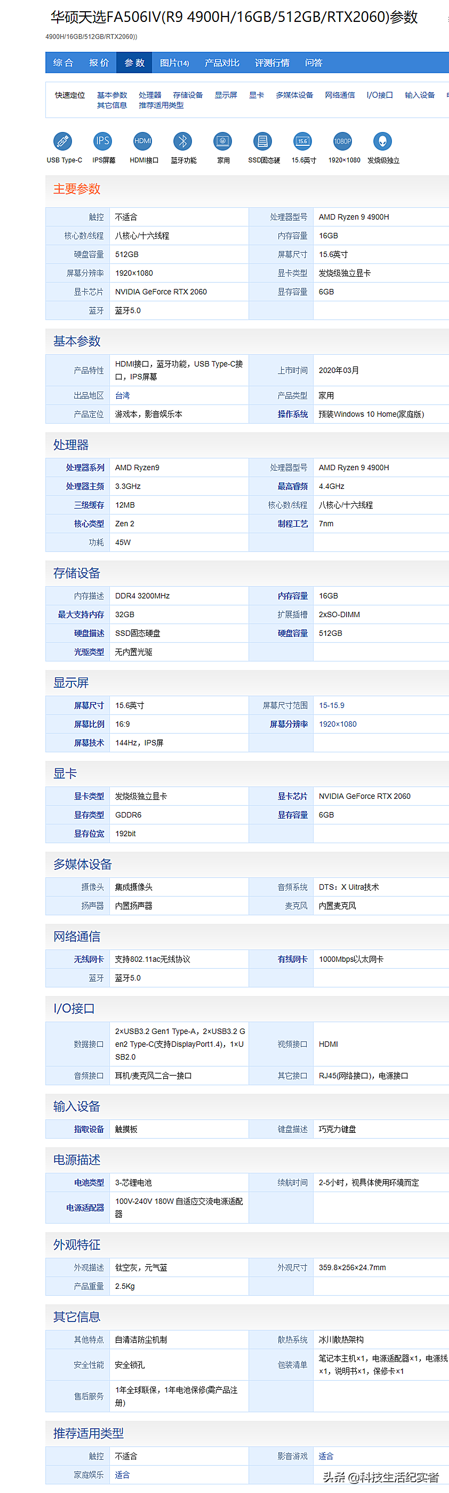Click the 蓝牙功能 Bluetooth icon
Viewport: 449px width, 1493px height.
[183, 141]
